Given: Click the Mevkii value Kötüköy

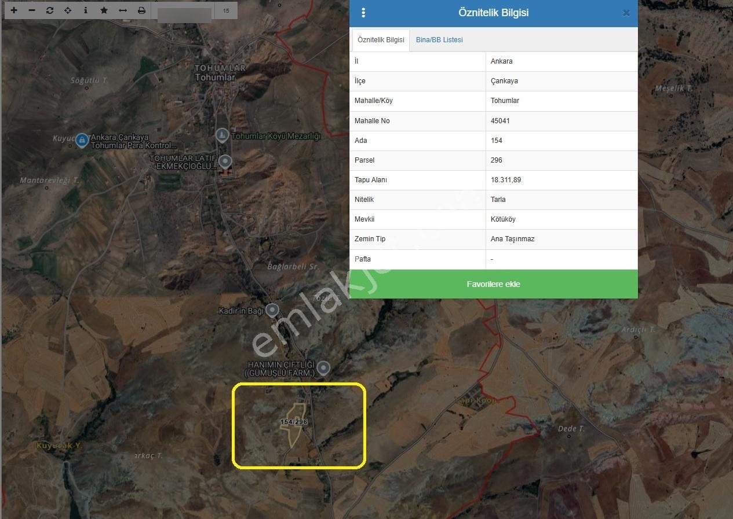Looking at the screenshot, I should (x=503, y=219).
